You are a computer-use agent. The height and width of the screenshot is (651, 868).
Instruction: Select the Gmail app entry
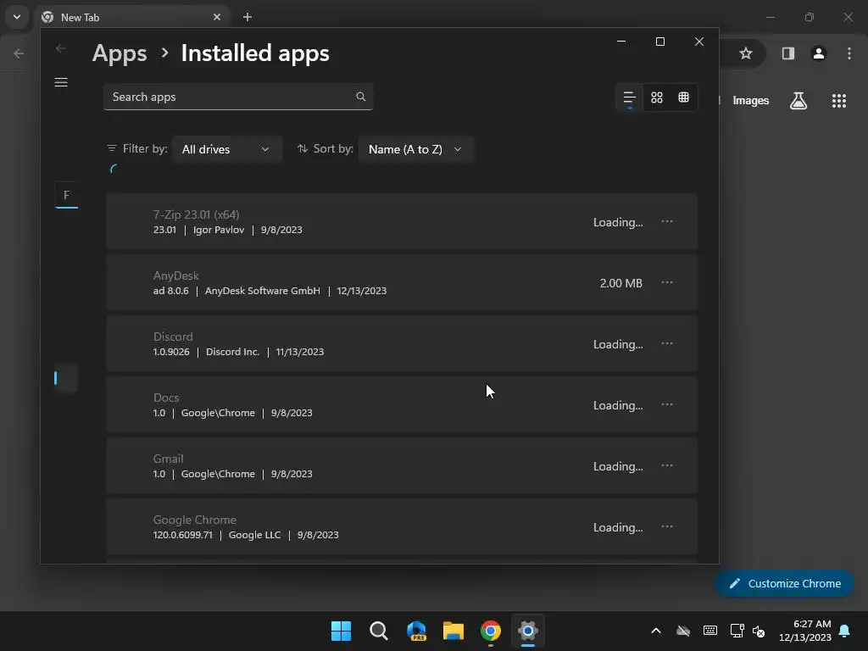(x=402, y=465)
